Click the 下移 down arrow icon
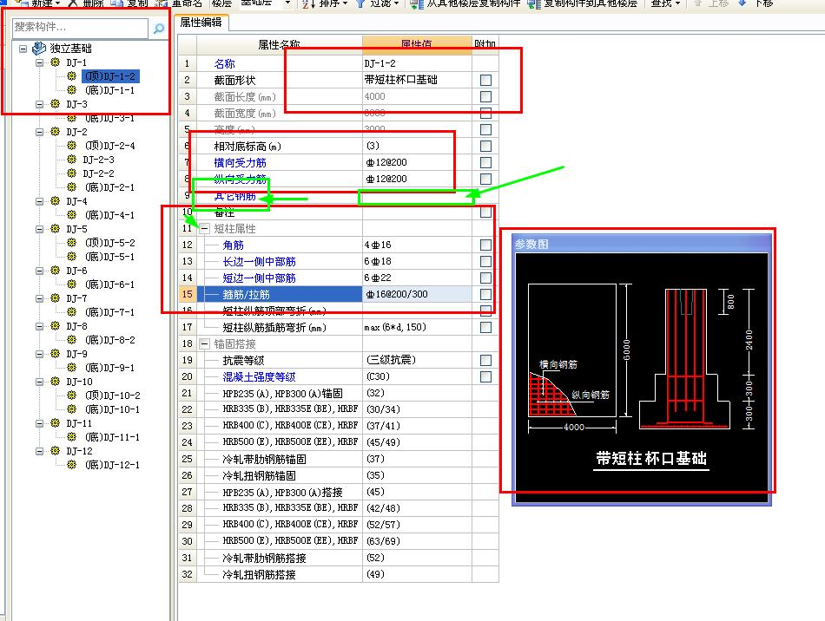Screen dimensions: 825x621 [x=742, y=3]
